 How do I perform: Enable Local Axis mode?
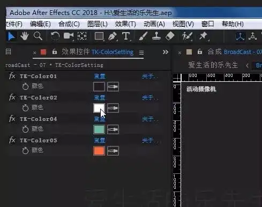(240, 36)
